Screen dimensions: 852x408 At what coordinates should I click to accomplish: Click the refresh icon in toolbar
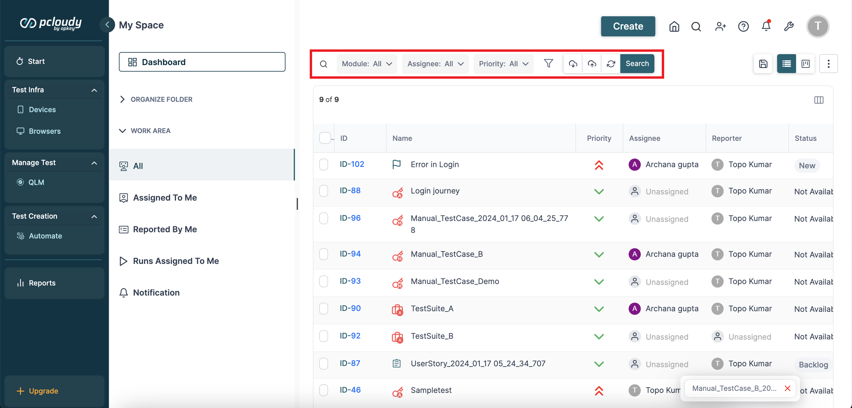[x=611, y=64]
